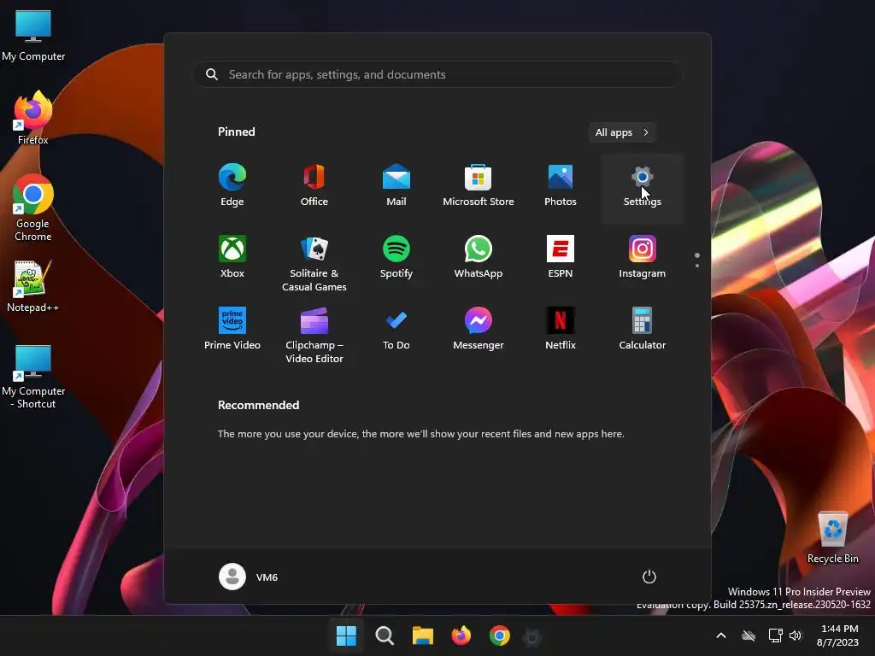Go to next pinned apps page dot
875x656 pixels.
click(697, 266)
